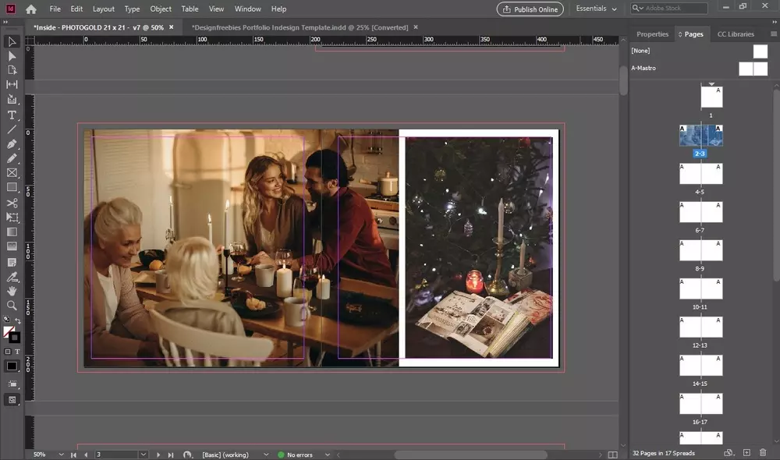Open the Essentials workspace dropdown

coord(596,9)
